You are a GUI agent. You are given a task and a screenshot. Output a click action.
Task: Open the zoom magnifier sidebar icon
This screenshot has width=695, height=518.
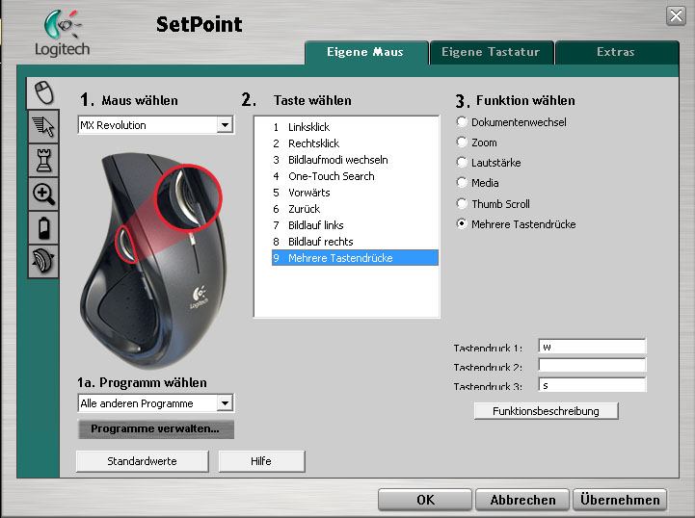pos(43,194)
